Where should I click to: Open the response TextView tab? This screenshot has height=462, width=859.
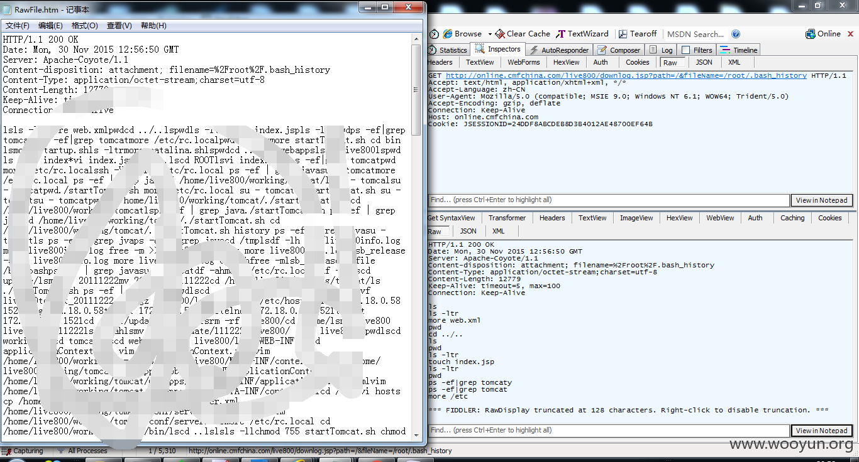(592, 218)
